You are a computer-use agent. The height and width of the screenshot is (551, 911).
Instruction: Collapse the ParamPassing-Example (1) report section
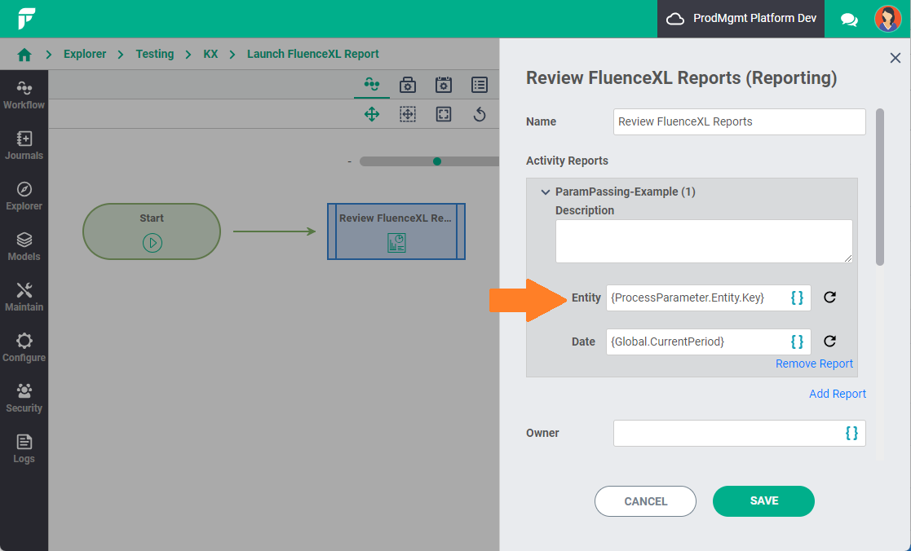[x=545, y=192]
